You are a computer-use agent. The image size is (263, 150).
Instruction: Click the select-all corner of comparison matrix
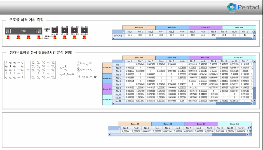click(x=118, y=61)
